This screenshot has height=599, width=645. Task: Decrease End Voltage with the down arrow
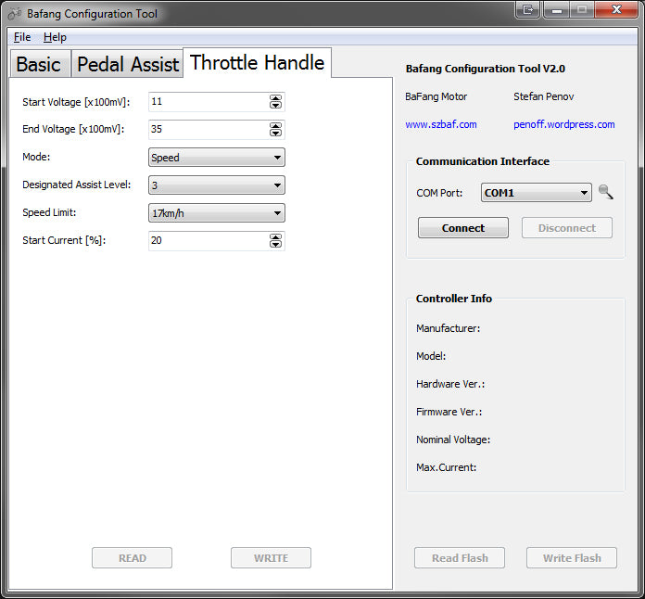275,134
